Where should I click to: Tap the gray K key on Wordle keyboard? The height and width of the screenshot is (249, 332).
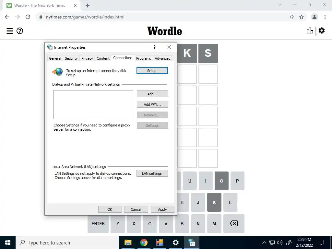[x=214, y=202]
